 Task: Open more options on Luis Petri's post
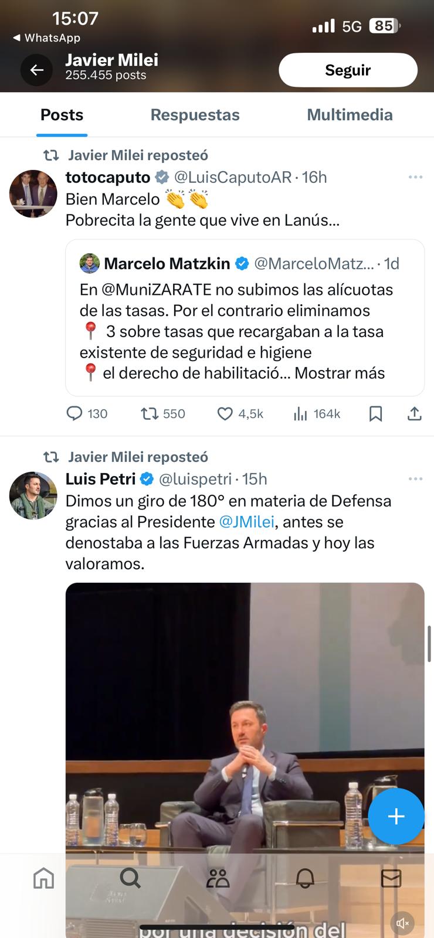coord(415,479)
